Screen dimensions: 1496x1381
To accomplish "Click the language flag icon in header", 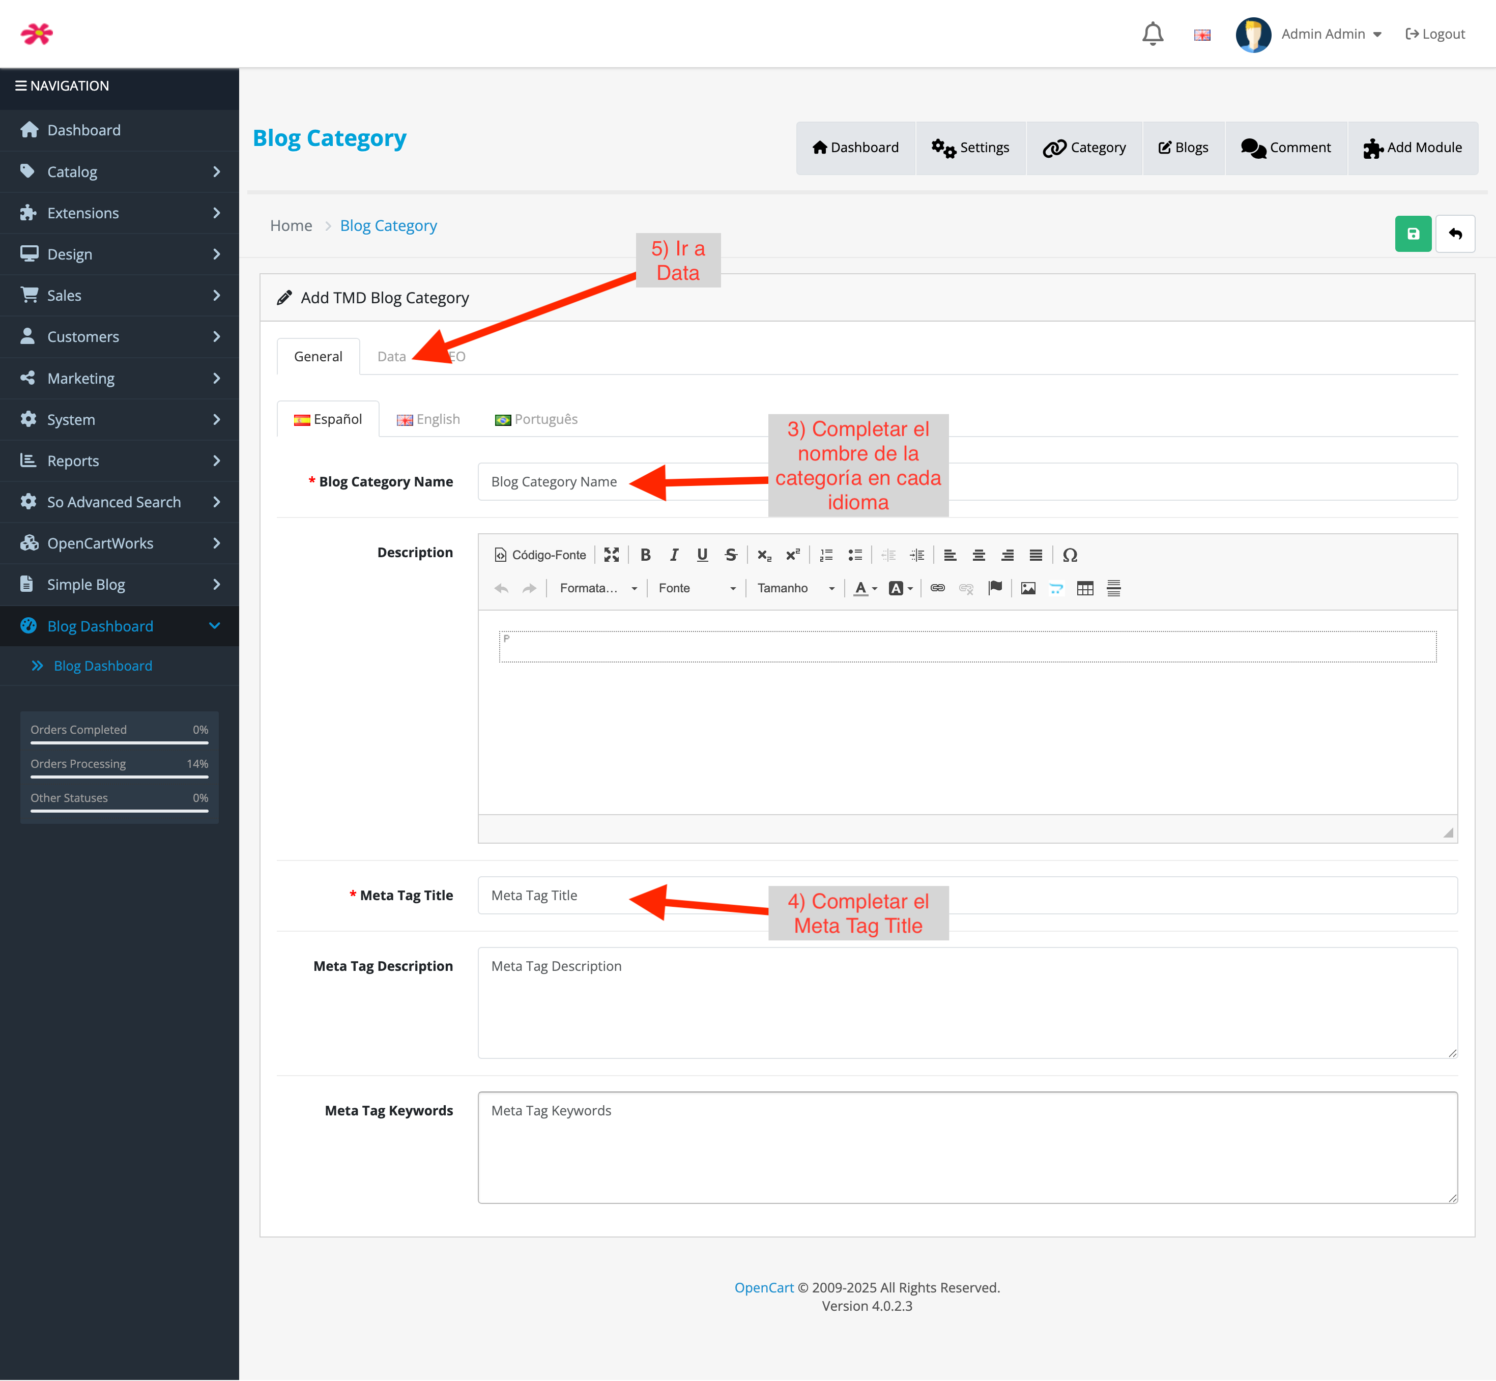I will pos(1201,35).
